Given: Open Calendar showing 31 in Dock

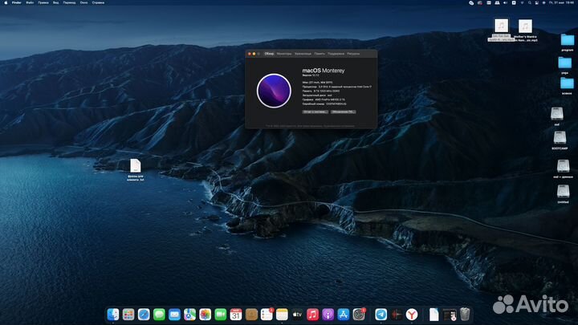Looking at the screenshot, I should 235,315.
